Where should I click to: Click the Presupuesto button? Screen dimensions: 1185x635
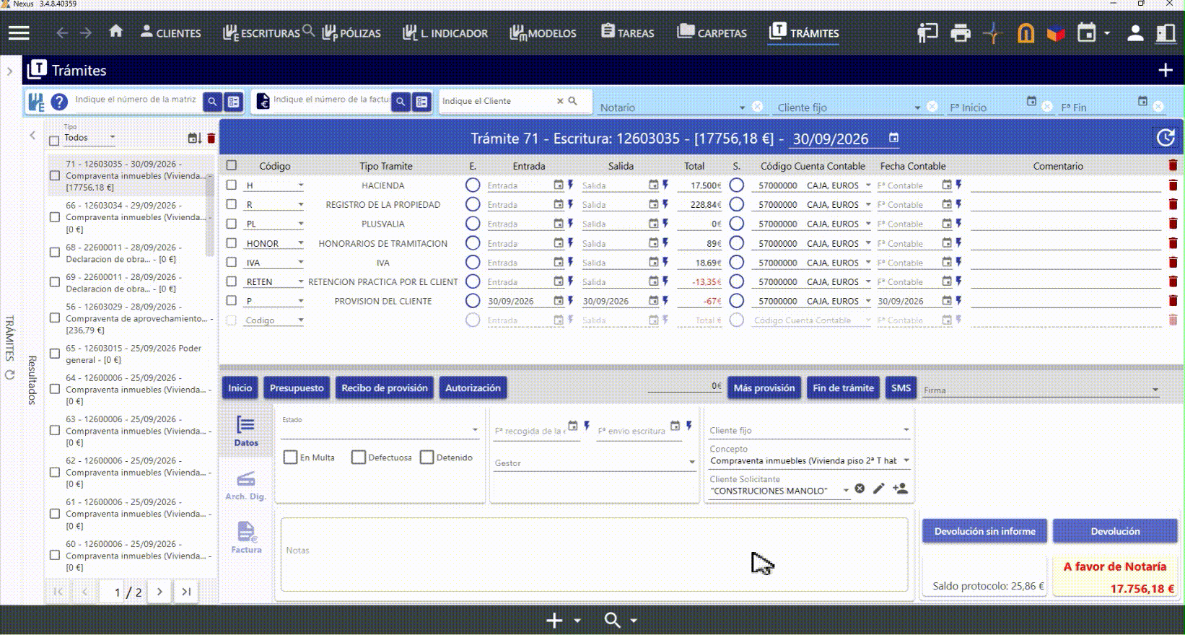[x=297, y=388]
